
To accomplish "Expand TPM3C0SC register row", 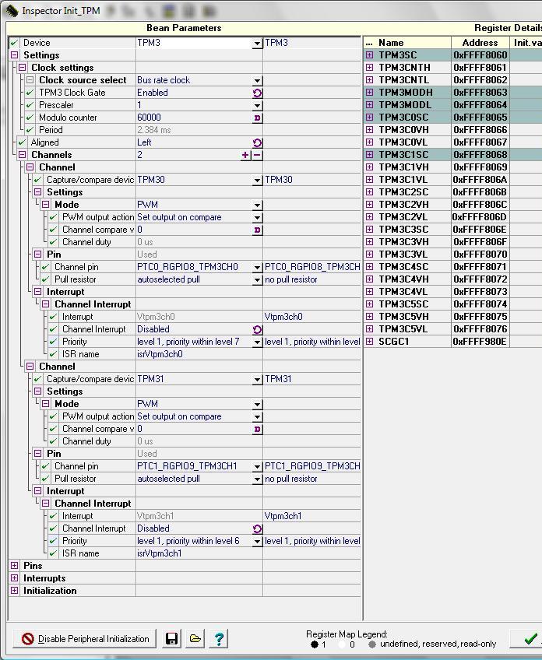I will pos(369,117).
